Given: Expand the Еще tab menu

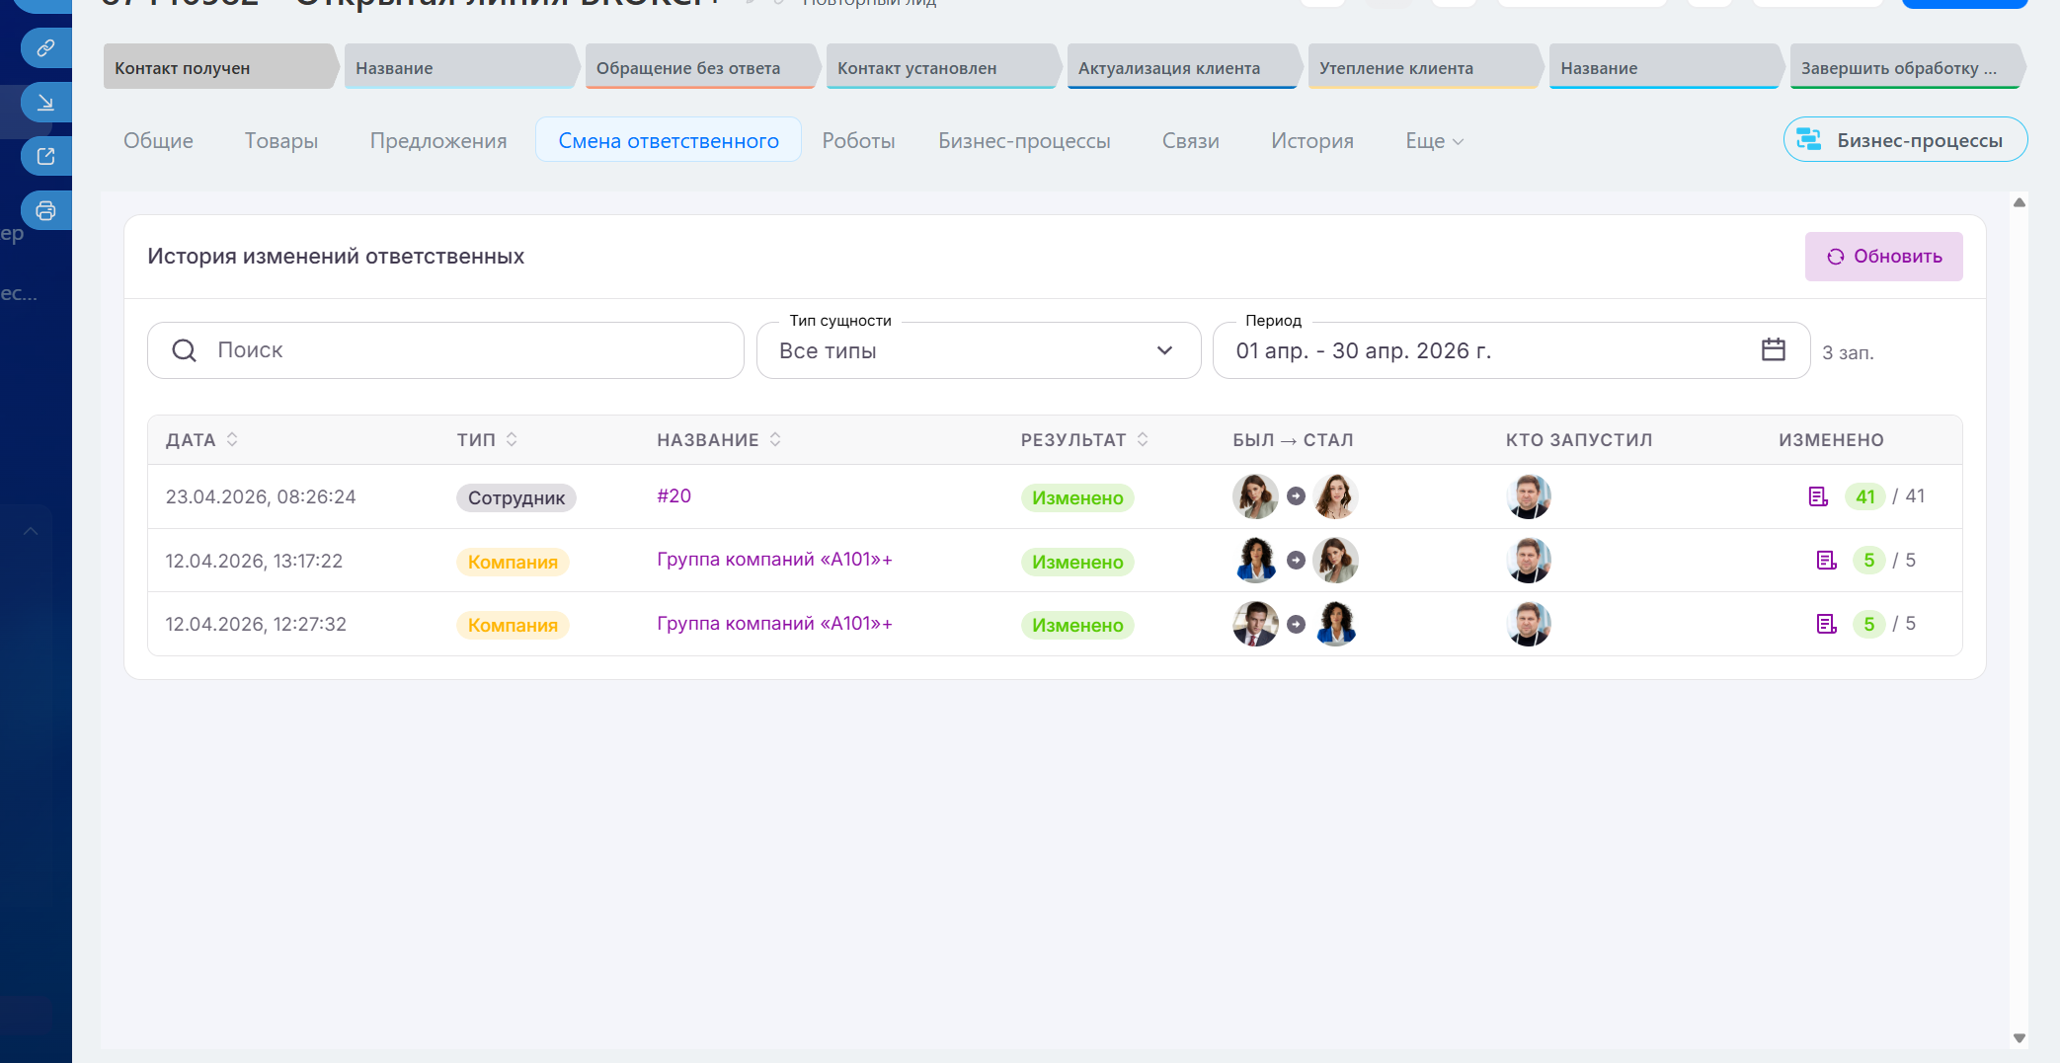Looking at the screenshot, I should tap(1434, 141).
